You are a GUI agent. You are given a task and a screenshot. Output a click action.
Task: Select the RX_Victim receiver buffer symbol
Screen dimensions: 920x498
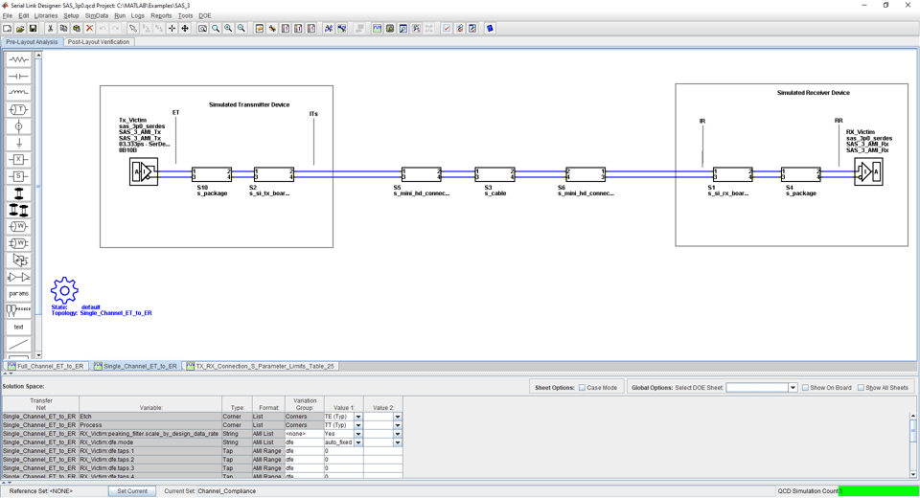coord(868,171)
